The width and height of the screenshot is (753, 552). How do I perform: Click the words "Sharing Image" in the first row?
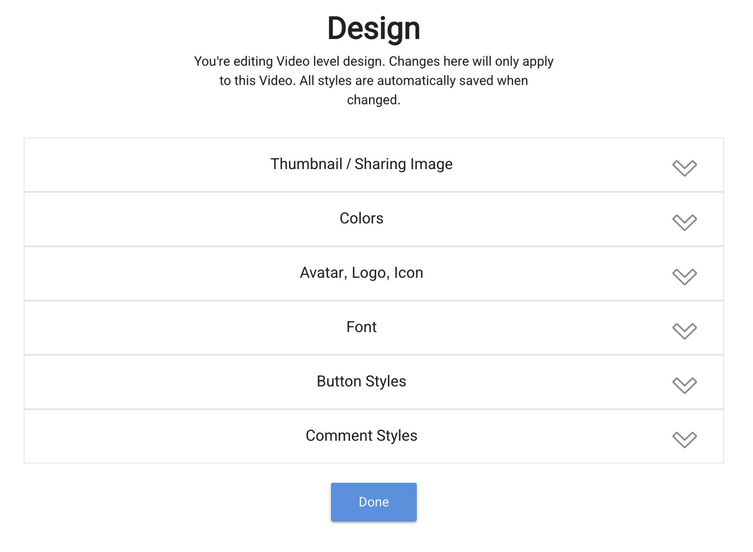pyautogui.click(x=403, y=164)
